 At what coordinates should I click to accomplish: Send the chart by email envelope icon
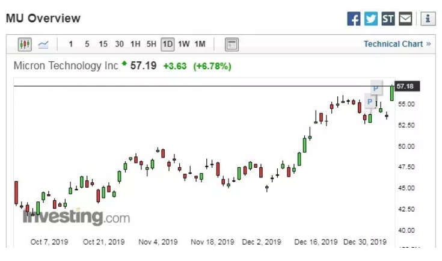[x=405, y=19]
